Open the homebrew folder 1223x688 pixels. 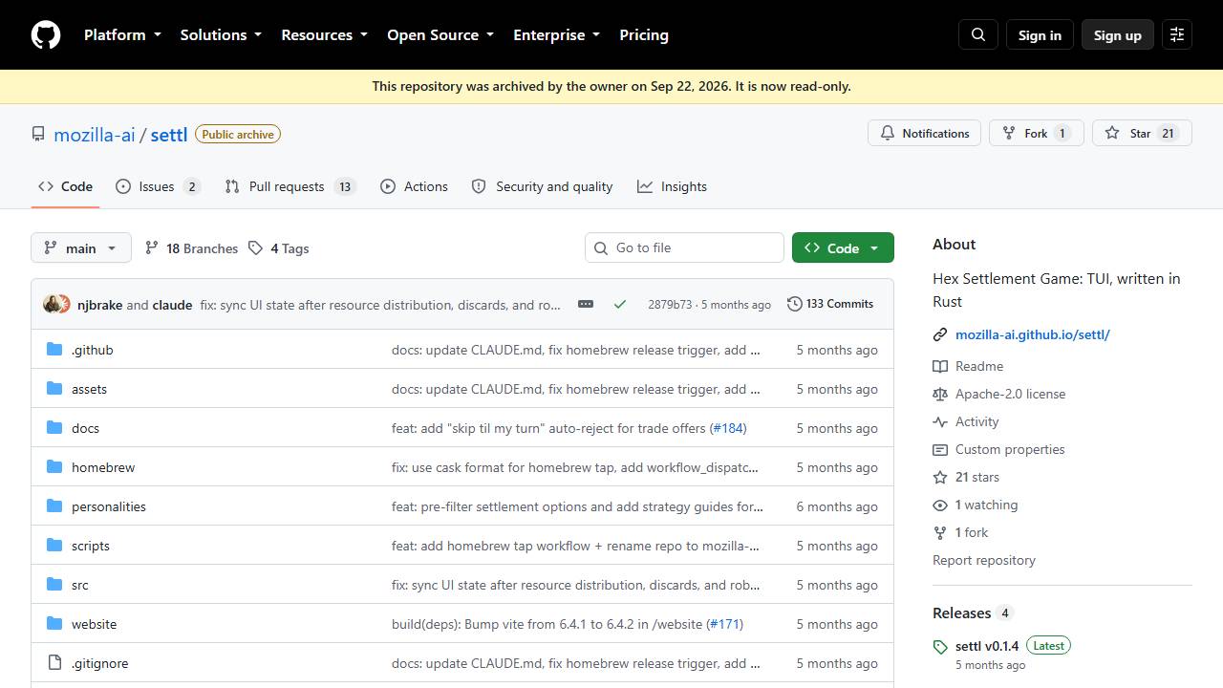(103, 467)
